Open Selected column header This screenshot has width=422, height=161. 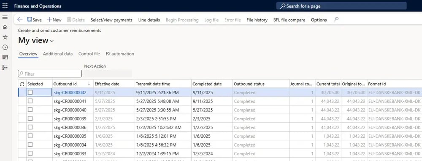39,84
